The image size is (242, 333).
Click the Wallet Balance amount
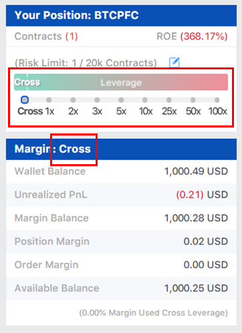pyautogui.click(x=196, y=172)
